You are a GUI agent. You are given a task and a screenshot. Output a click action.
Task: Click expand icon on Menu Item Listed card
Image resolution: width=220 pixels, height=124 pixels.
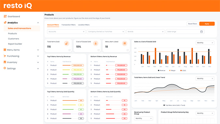127,50
